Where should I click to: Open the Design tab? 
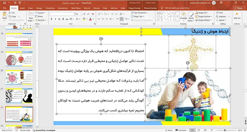tap(39, 8)
